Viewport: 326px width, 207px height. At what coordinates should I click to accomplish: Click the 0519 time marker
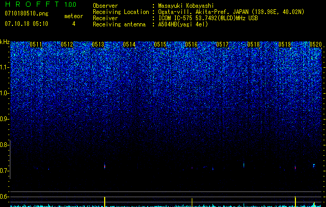click(285, 45)
